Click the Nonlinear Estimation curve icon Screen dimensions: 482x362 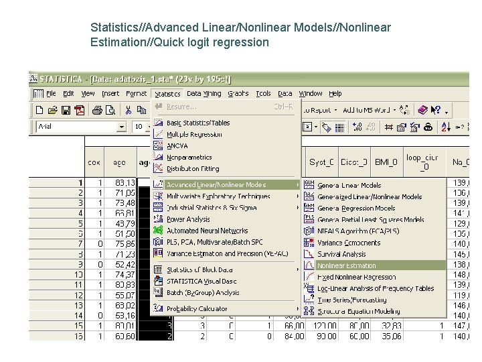click(x=309, y=265)
